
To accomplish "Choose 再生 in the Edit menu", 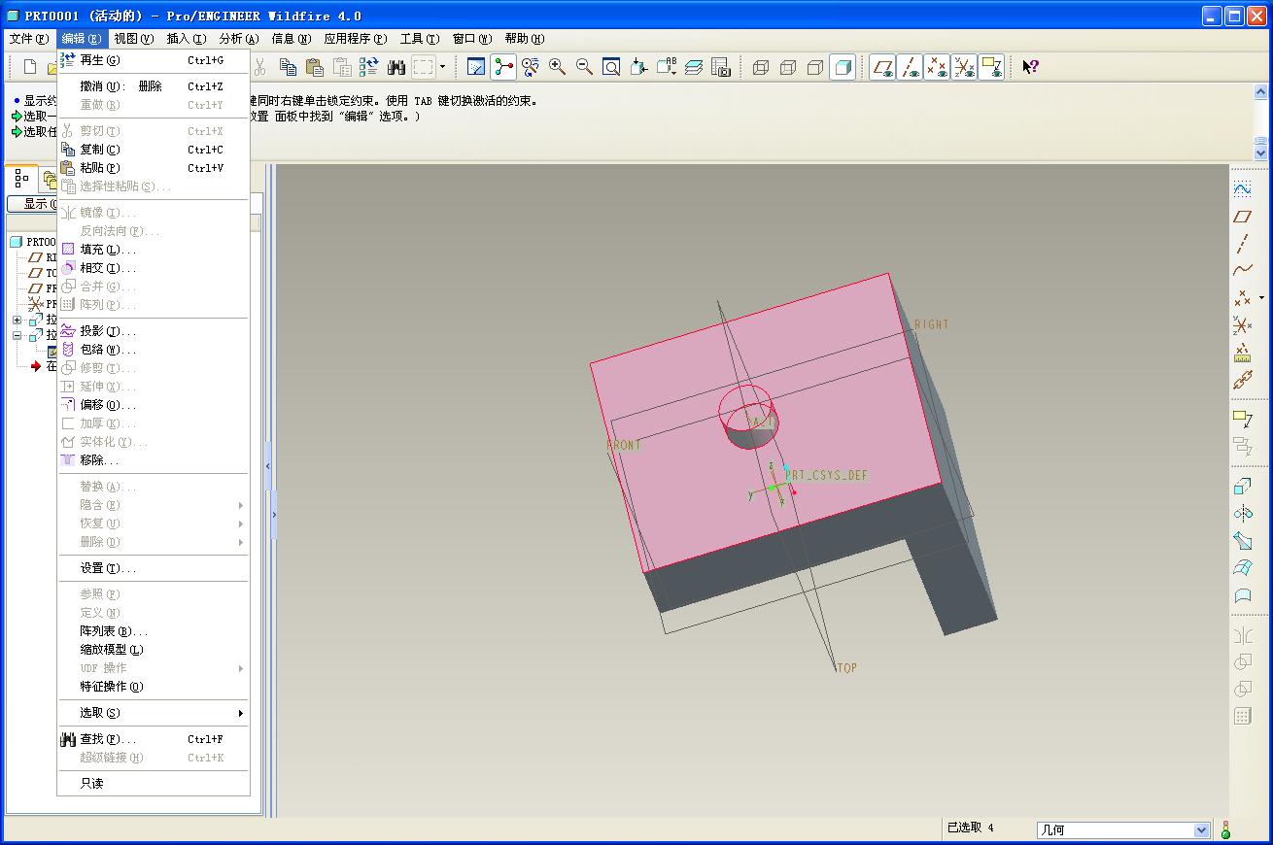I will tap(154, 60).
